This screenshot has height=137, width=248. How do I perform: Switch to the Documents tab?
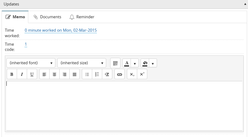point(47,17)
